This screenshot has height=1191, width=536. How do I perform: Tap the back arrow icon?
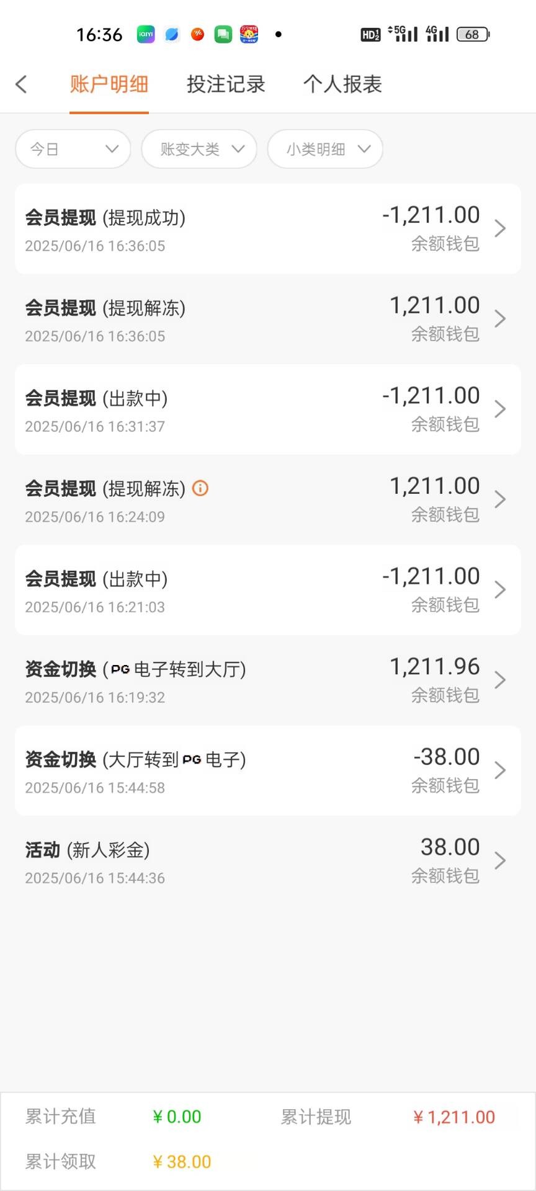(x=22, y=84)
